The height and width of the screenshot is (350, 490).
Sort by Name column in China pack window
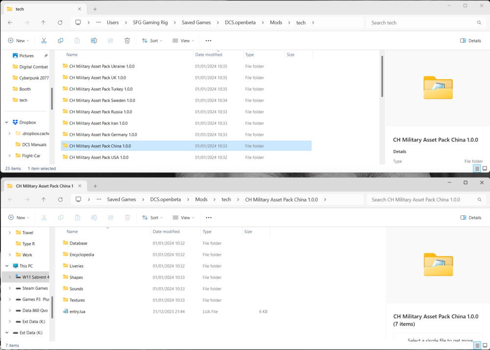coord(72,231)
